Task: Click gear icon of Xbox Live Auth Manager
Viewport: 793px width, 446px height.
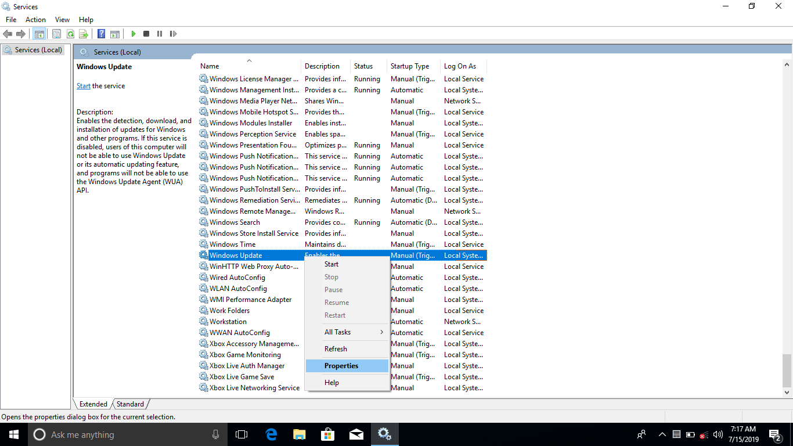Action: [203, 366]
